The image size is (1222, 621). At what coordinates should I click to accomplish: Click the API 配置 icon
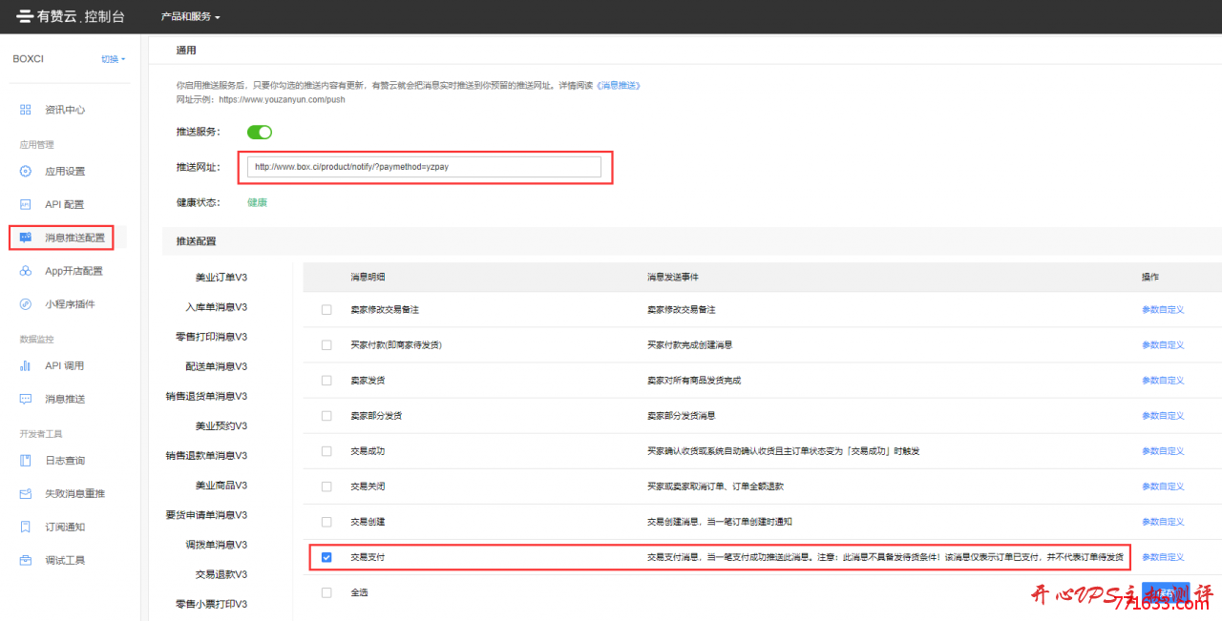(x=26, y=205)
